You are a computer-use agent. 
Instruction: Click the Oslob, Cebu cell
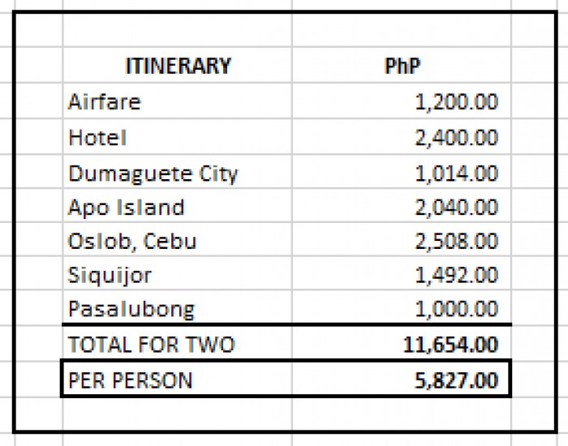pos(178,239)
